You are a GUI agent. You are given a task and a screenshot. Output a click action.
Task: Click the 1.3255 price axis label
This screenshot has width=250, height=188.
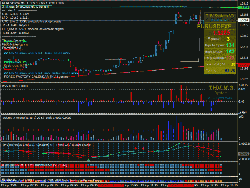[244, 36]
